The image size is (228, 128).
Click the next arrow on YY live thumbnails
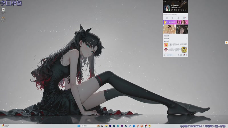click(188, 29)
